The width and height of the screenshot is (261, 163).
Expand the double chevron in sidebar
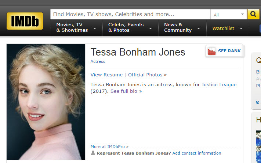click(258, 103)
